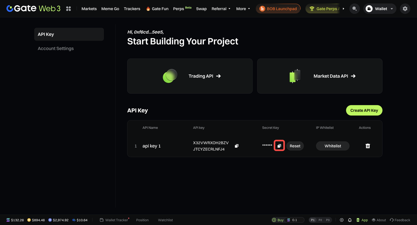Open the More dropdown menu
The height and width of the screenshot is (225, 417).
coord(243,9)
